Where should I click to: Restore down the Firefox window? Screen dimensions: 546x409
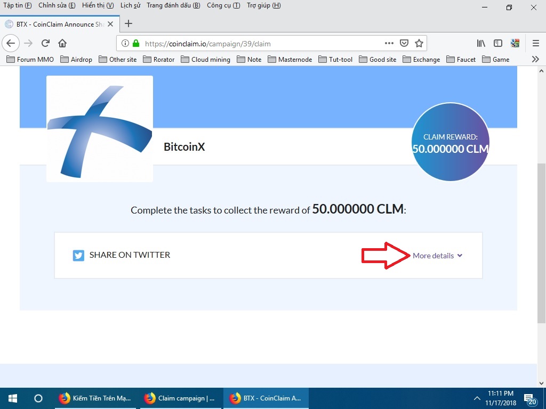509,7
